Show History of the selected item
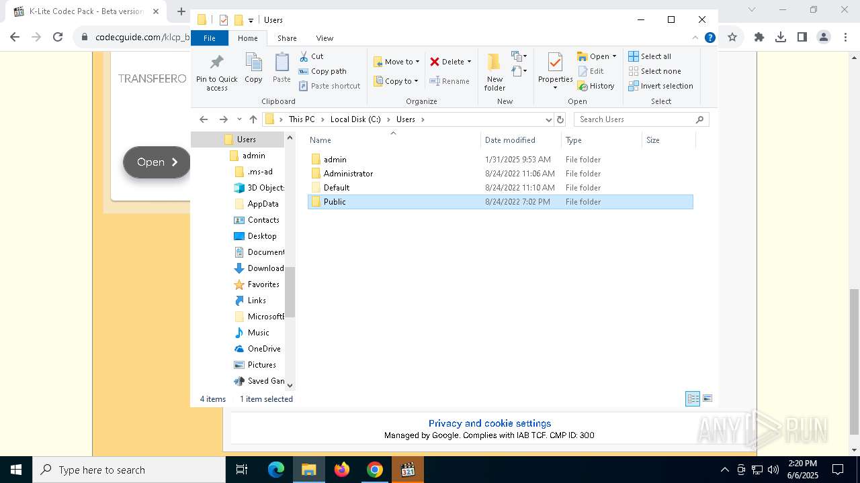This screenshot has width=860, height=483. [x=596, y=86]
